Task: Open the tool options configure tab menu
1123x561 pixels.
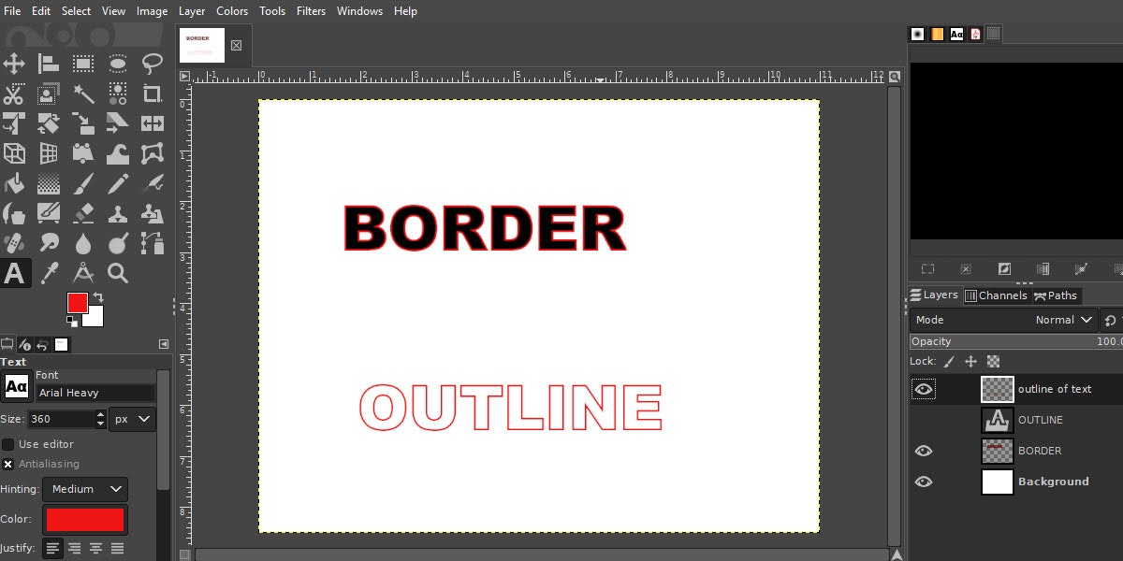Action: pyautogui.click(x=164, y=344)
